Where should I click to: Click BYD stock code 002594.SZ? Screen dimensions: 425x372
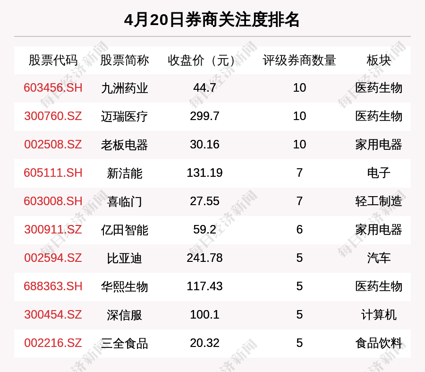[x=53, y=258]
